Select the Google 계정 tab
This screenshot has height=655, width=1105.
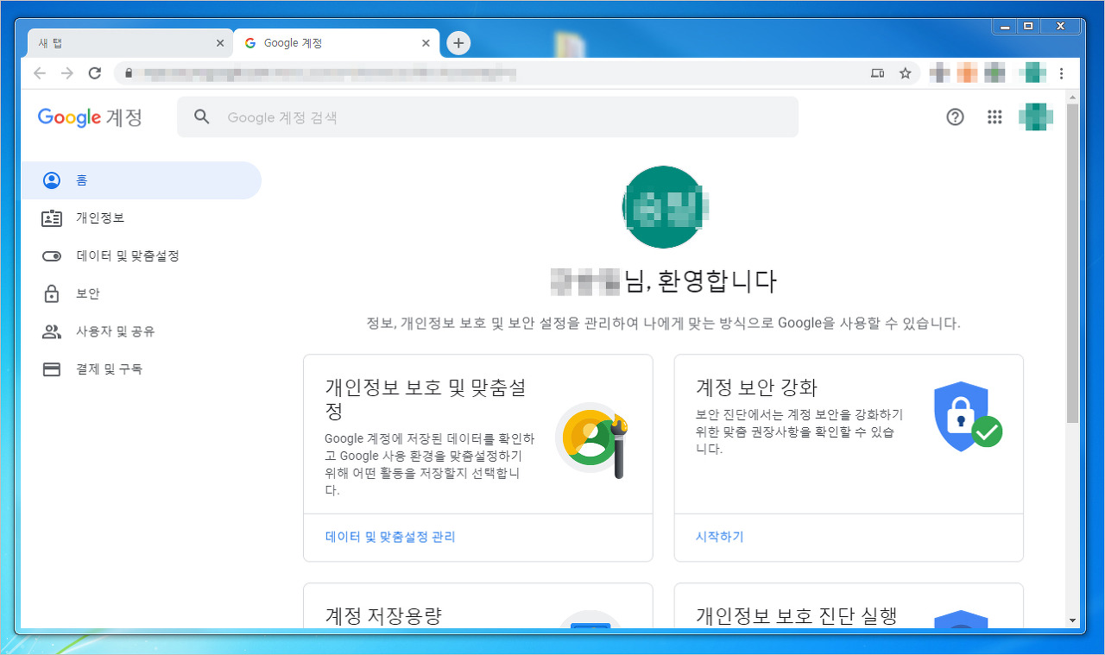pyautogui.click(x=337, y=43)
